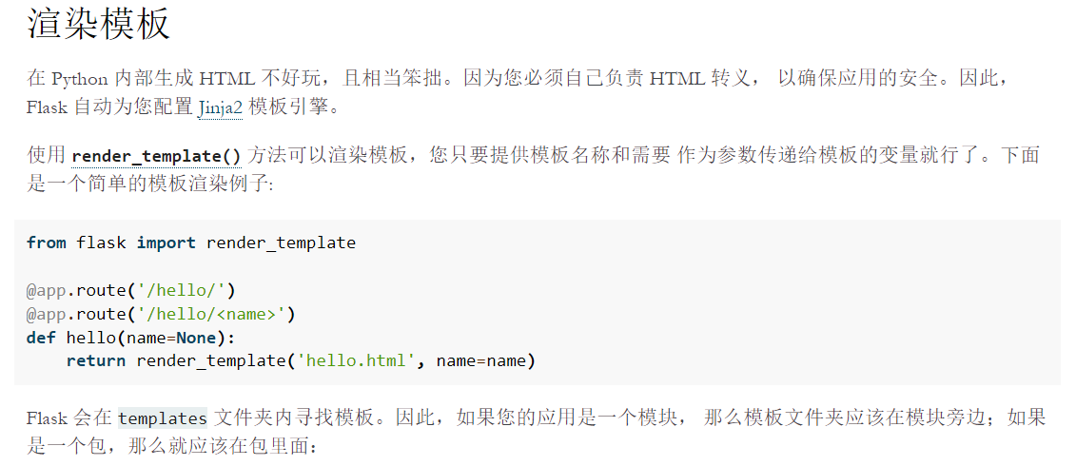Image resolution: width=1076 pixels, height=466 pixels.
Task: Click the 'def' keyword in code
Action: [41, 338]
